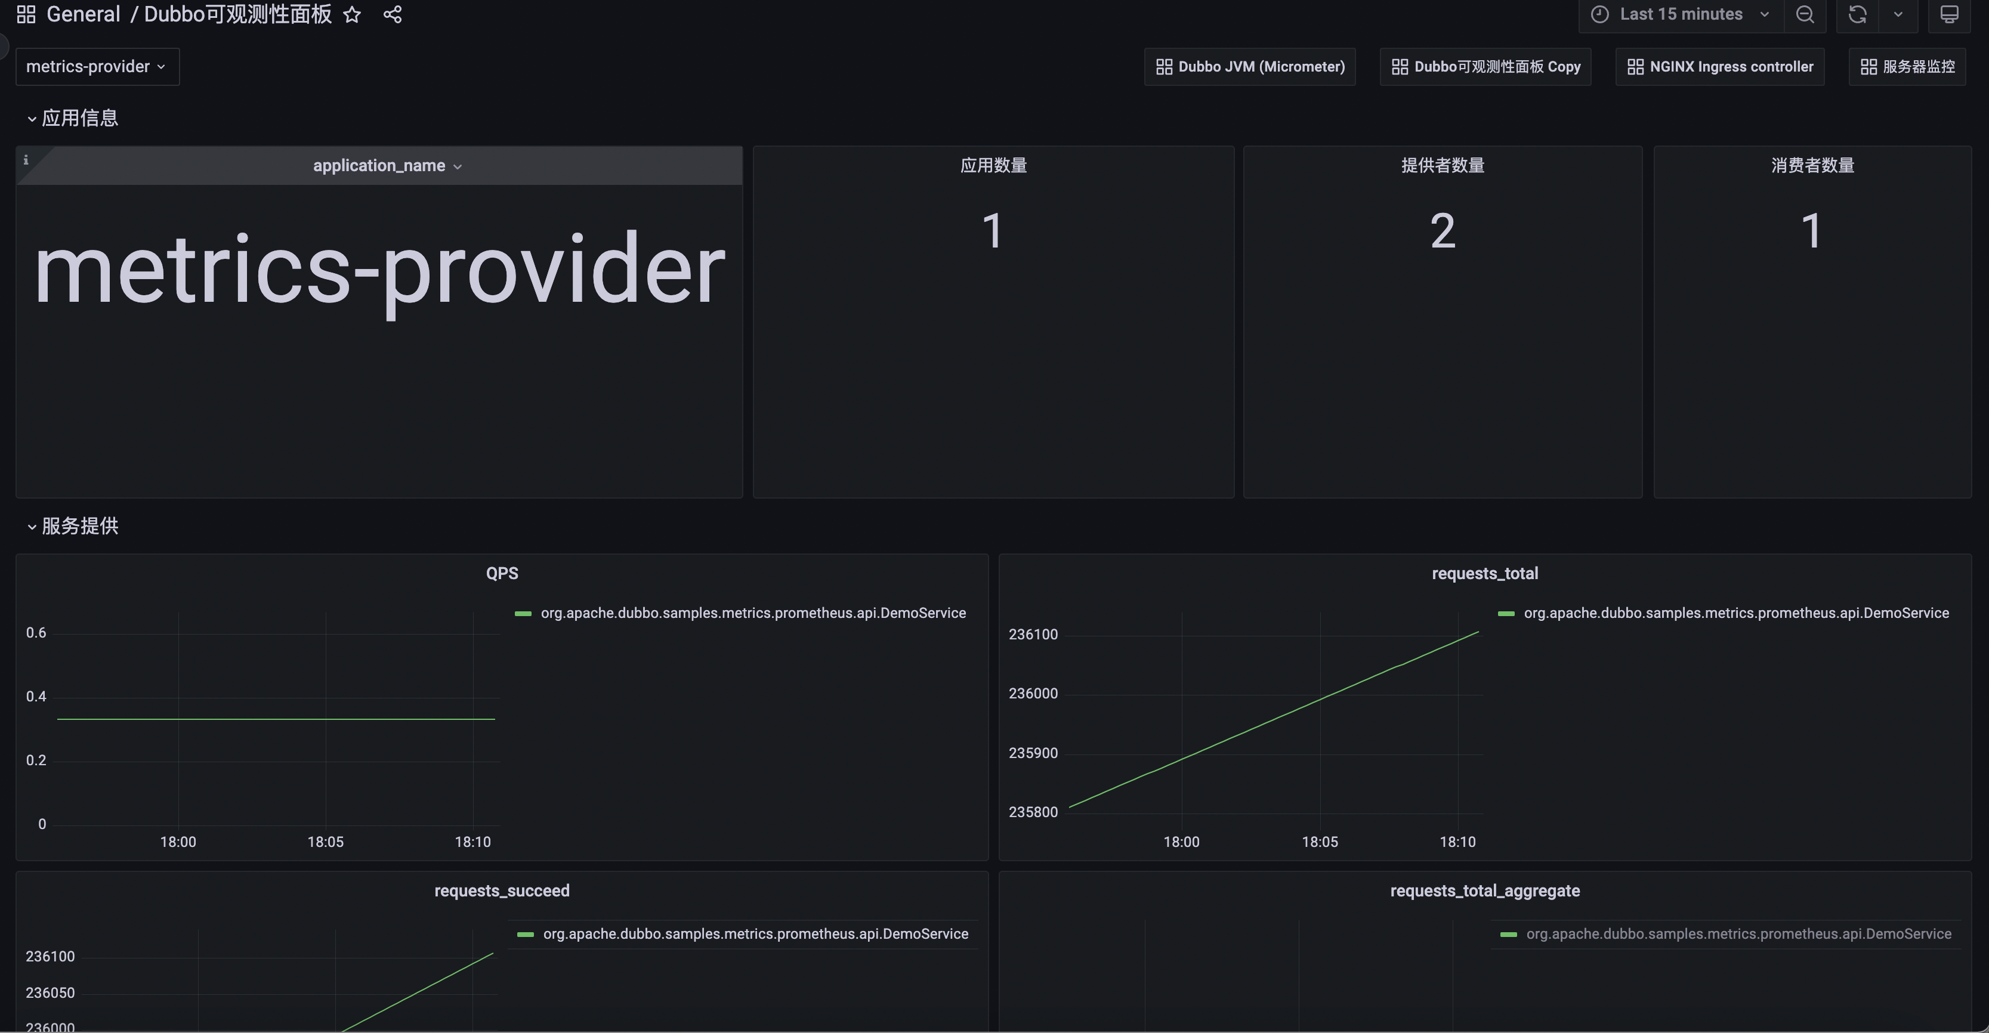
Task: Toggle requests_total legend DemoService series
Action: pos(1735,613)
